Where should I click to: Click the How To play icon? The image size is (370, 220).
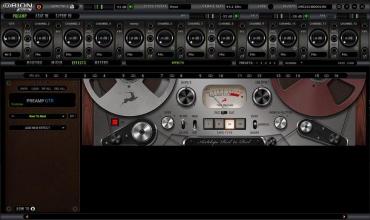pos(33,208)
